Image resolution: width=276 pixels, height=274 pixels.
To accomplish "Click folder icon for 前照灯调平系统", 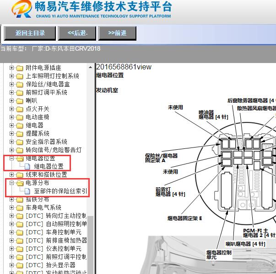I will (20, 93).
